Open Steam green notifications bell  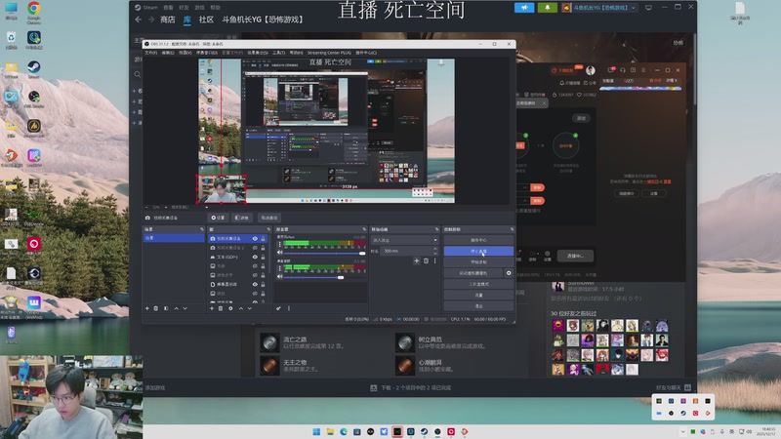pyautogui.click(x=548, y=8)
